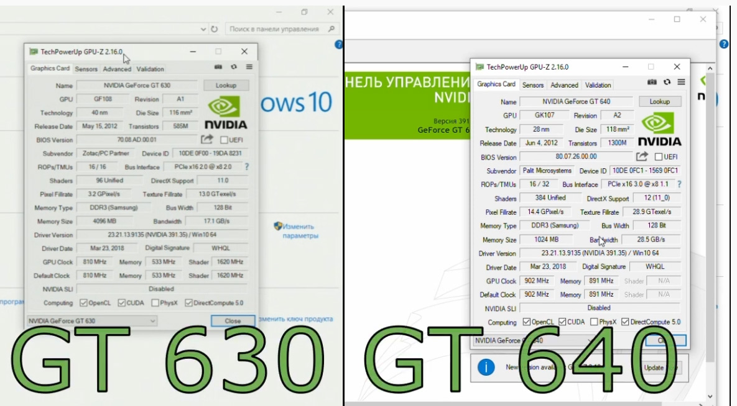Toggle UEFI checkbox in GT 640 window

[659, 157]
